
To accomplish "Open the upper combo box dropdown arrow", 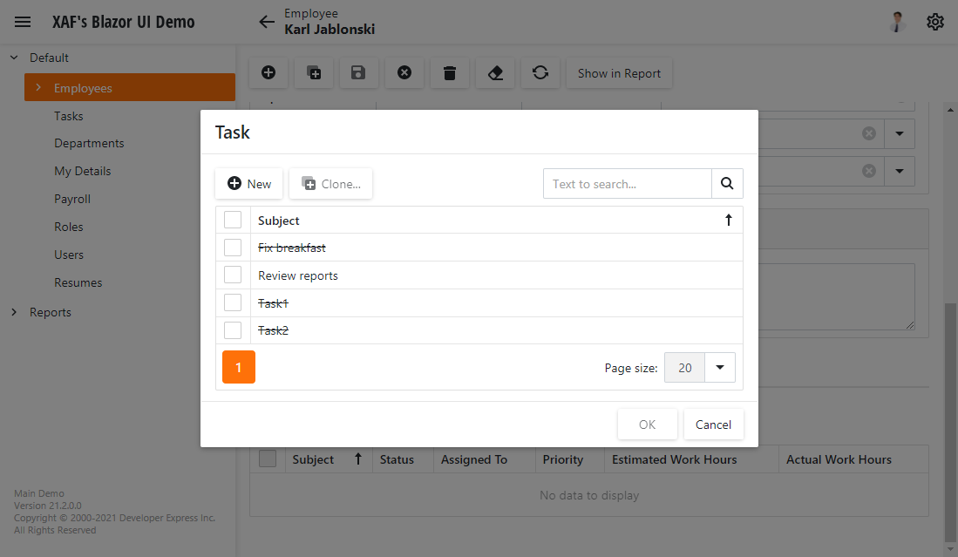I will point(900,133).
